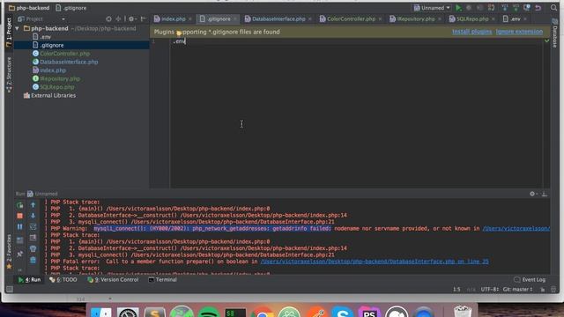Click the Install plugins link
The height and width of the screenshot is (317, 564).
pyautogui.click(x=472, y=32)
